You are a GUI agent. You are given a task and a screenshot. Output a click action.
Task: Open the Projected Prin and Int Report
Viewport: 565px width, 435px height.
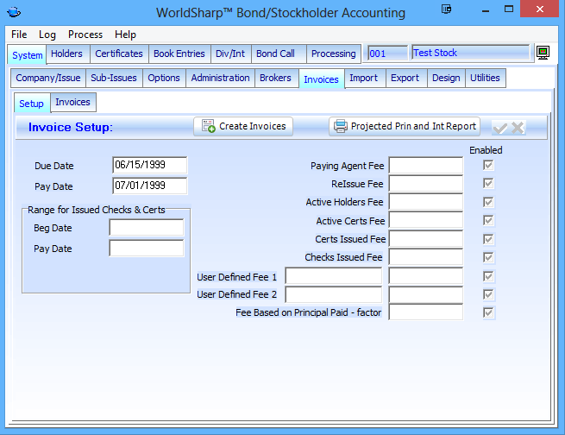pos(405,126)
